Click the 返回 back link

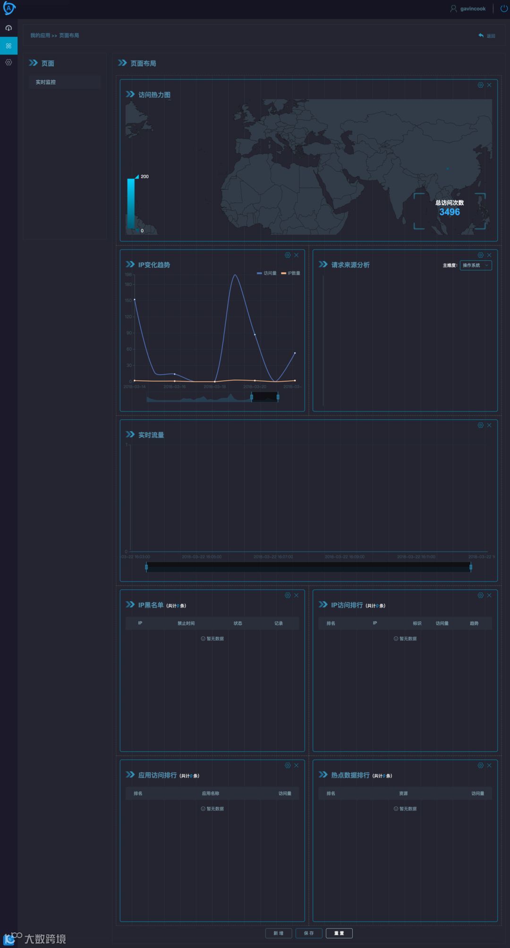tap(487, 36)
